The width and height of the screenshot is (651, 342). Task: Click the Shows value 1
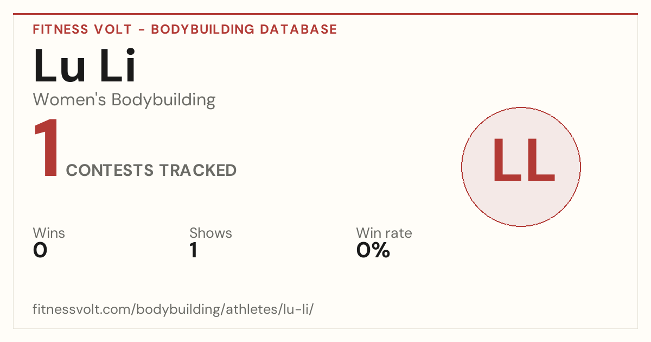(193, 250)
